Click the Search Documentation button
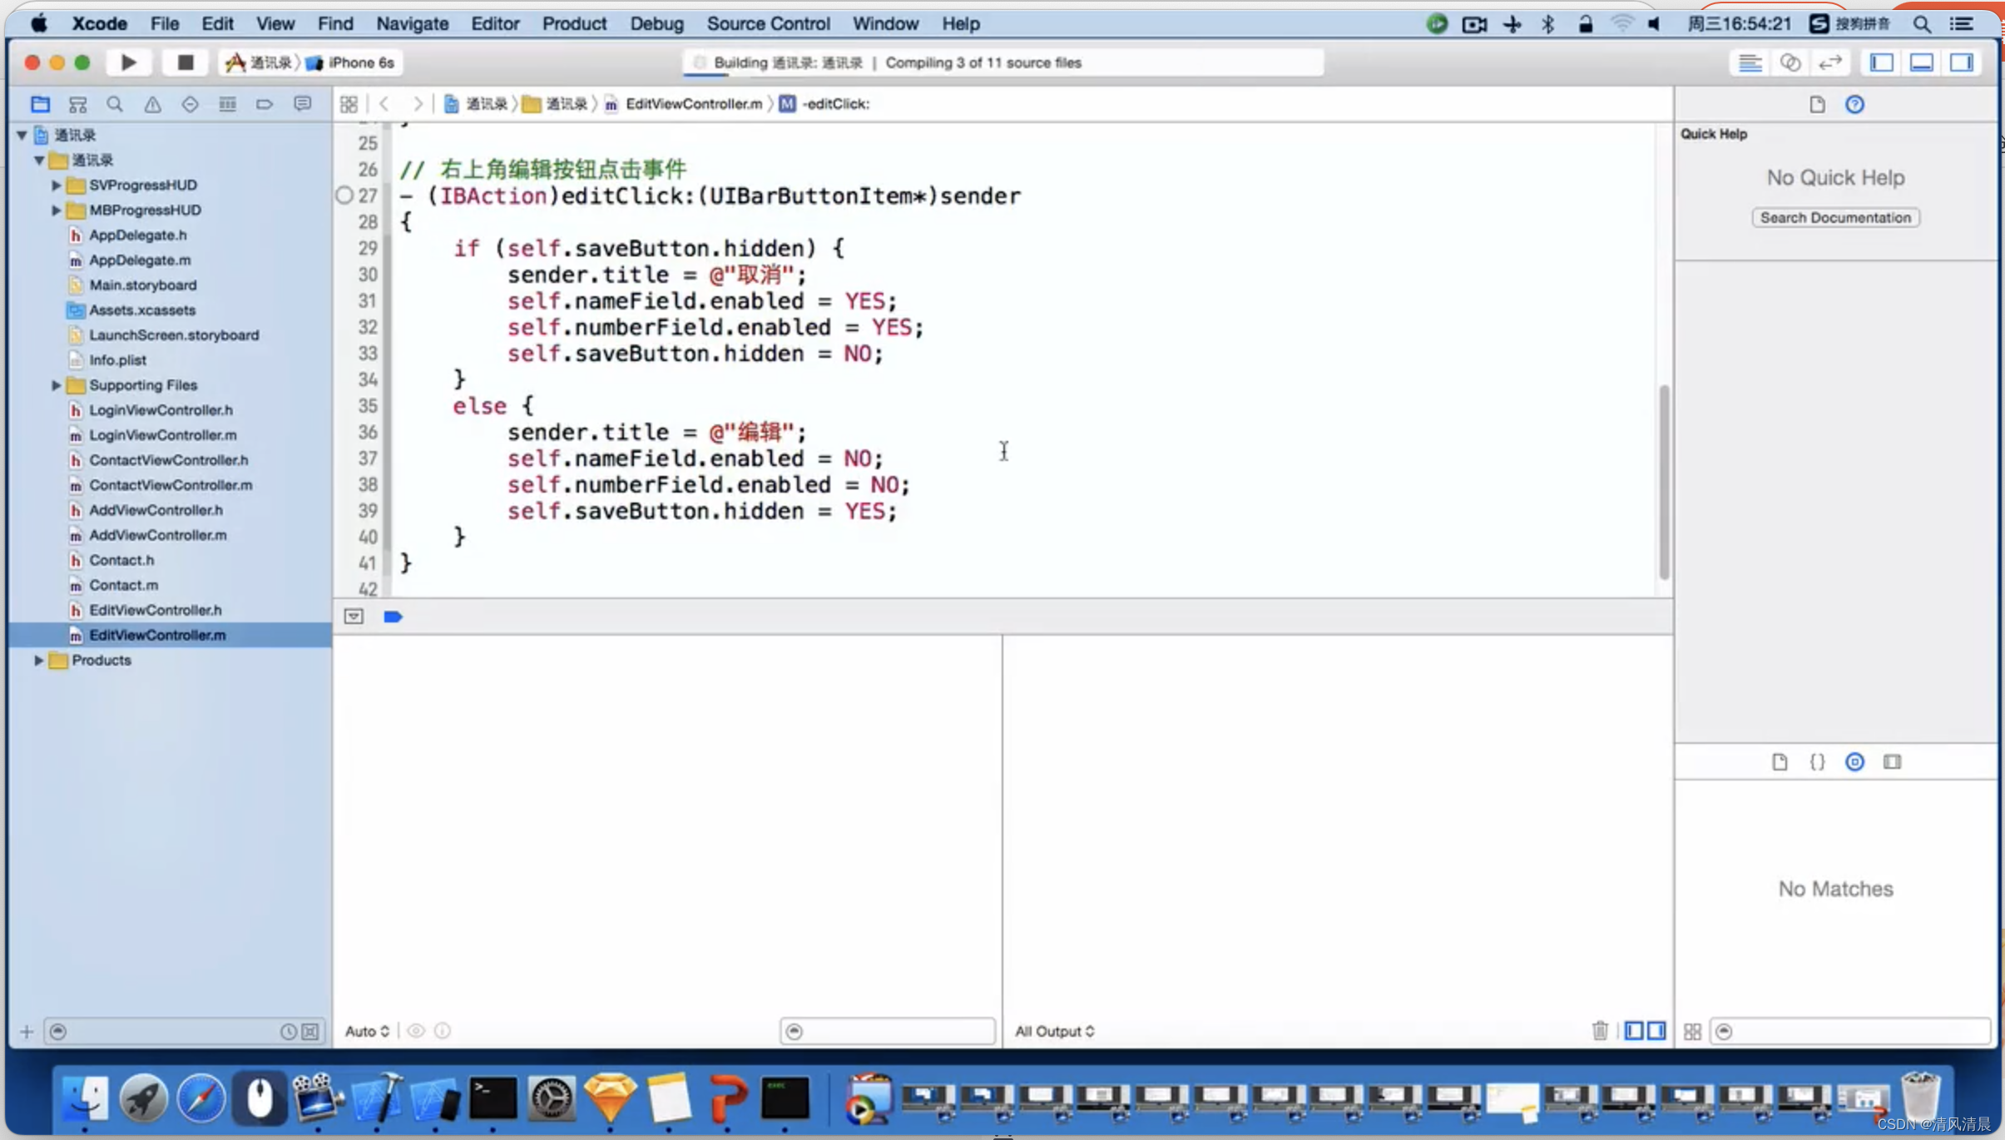Image resolution: width=2005 pixels, height=1140 pixels. (x=1835, y=217)
